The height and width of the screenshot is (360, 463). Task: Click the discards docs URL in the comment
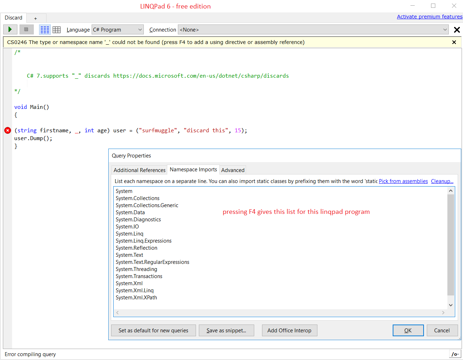point(201,76)
